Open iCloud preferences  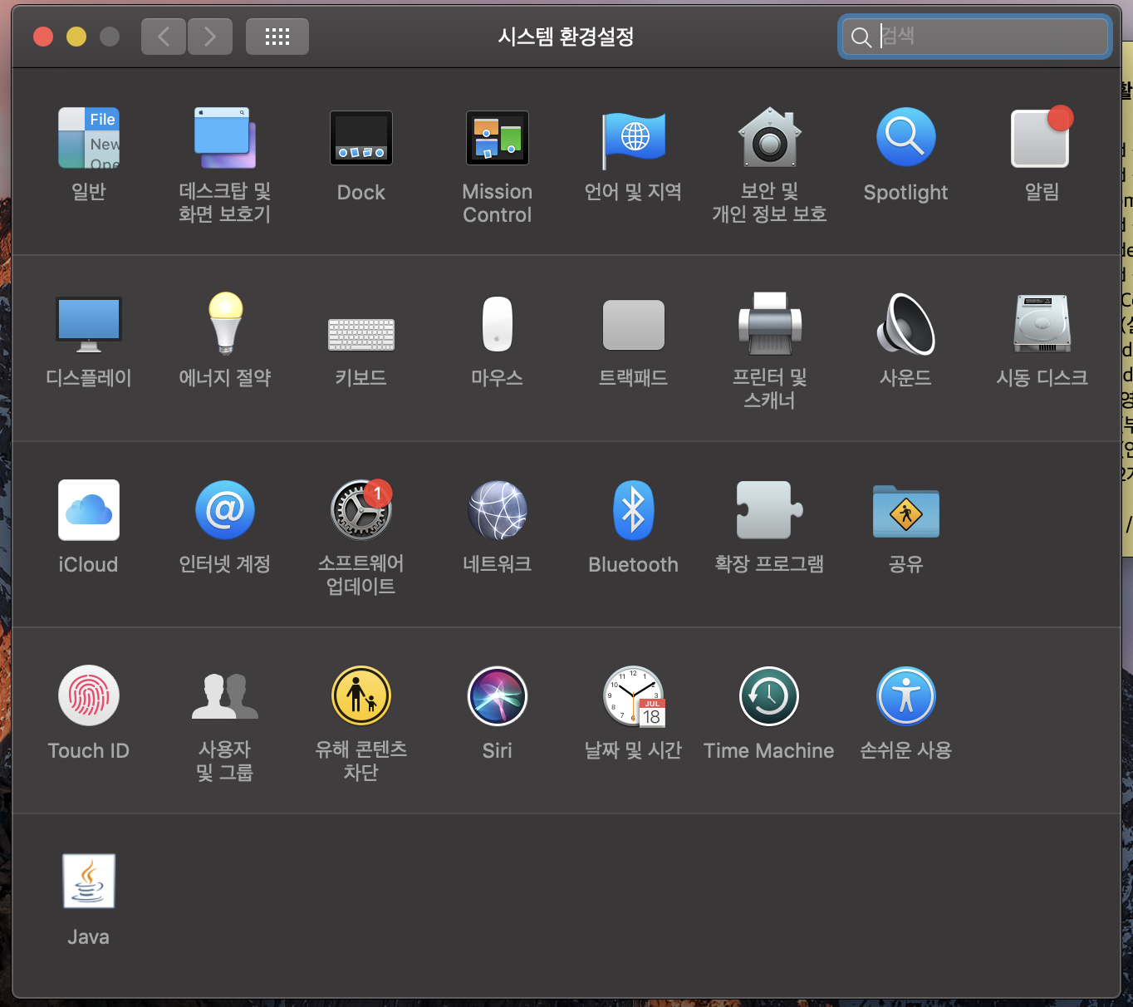(x=89, y=510)
